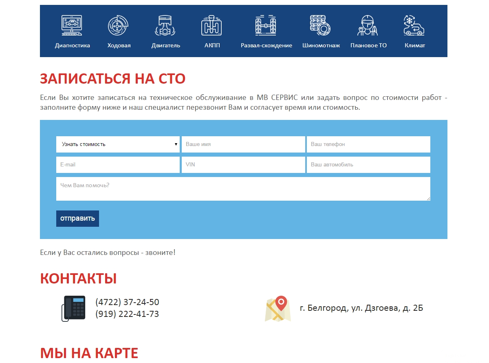
Task: Focus the Ваш автомобиль field
Action: [368, 165]
